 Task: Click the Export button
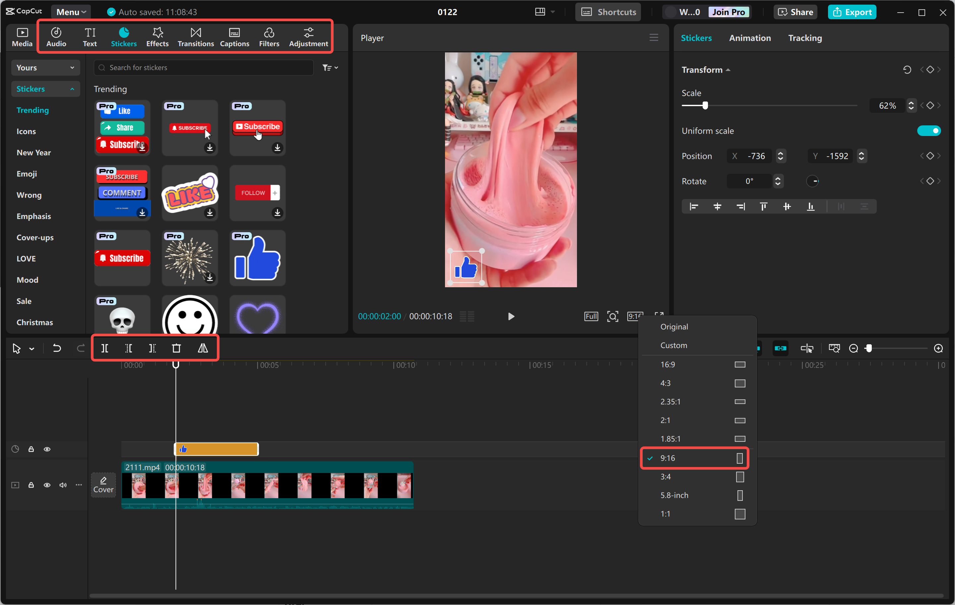852,12
